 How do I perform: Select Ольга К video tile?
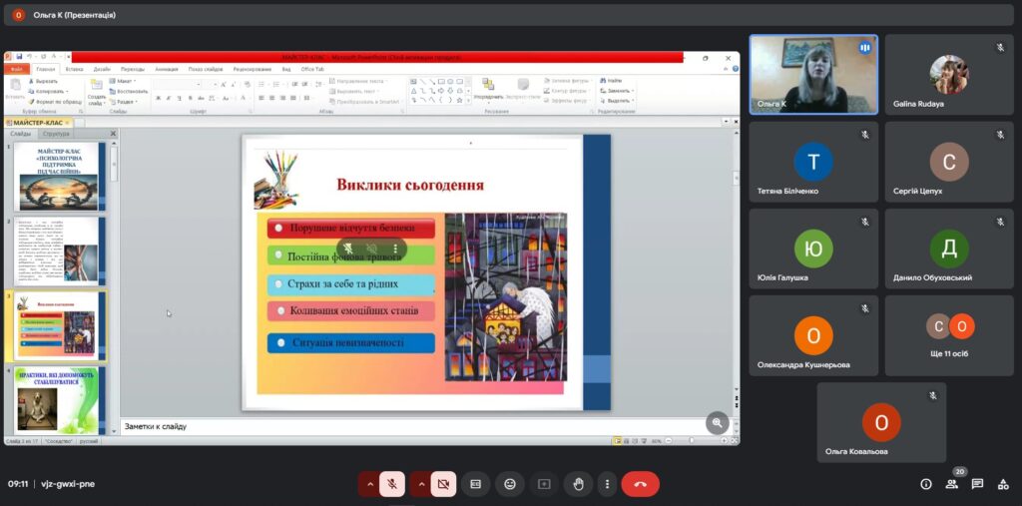coord(813,75)
